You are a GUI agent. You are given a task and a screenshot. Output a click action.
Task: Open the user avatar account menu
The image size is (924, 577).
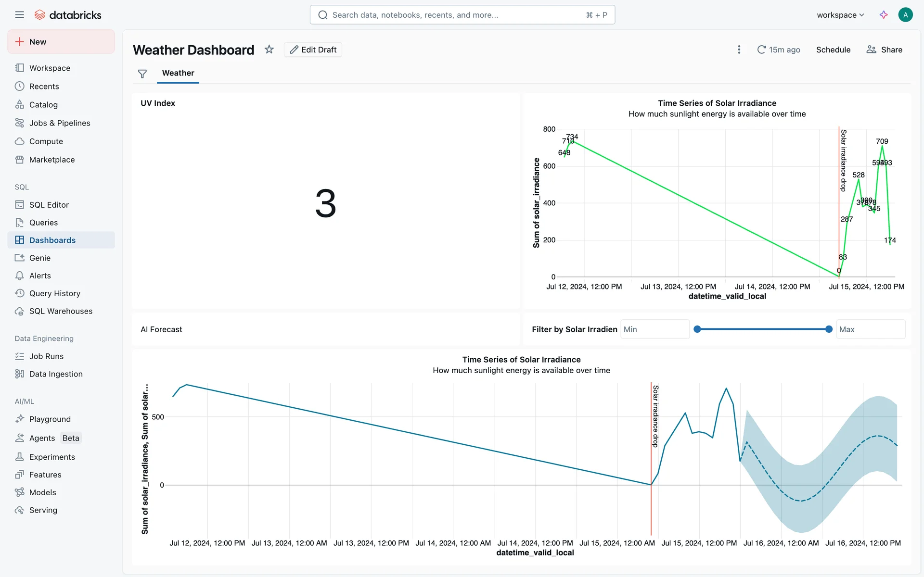[905, 15]
